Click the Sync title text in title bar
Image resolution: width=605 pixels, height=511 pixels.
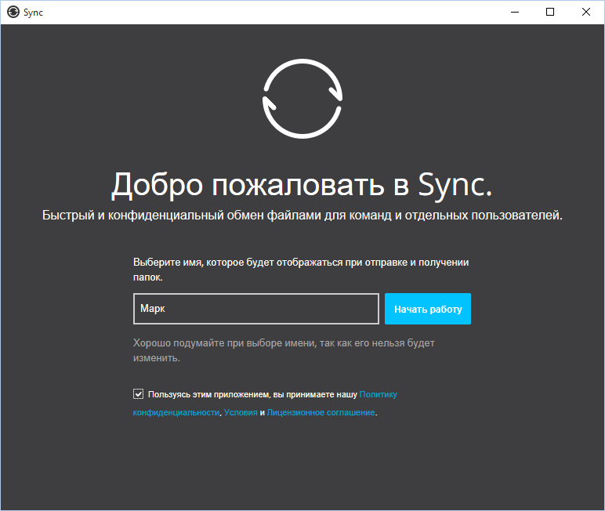point(33,12)
